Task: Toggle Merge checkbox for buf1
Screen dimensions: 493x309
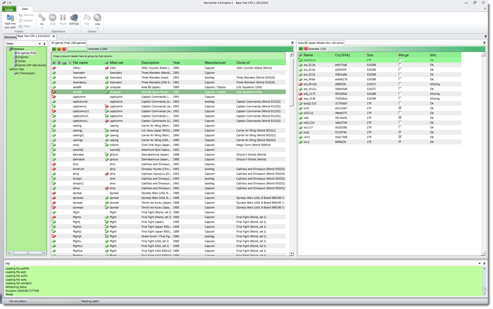Action: (x=400, y=108)
